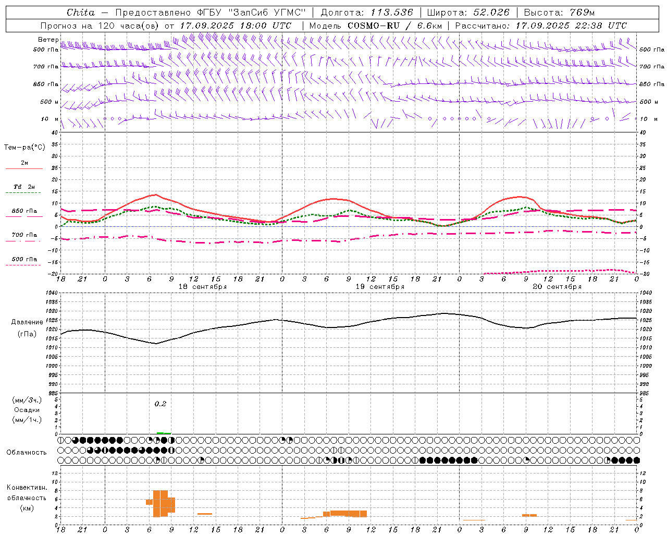Click the "Долгота: 113.536" header value
The width and height of the screenshot is (667, 534).
pos(367,13)
